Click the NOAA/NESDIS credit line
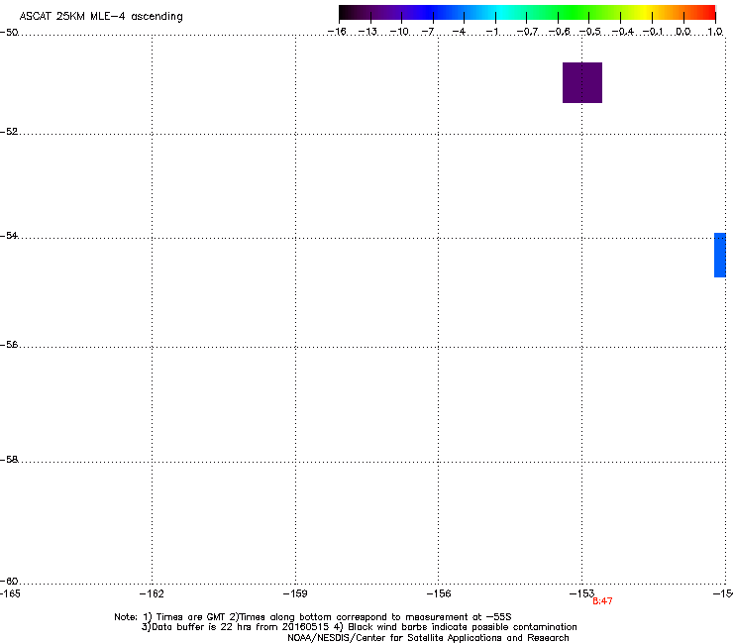The width and height of the screenshot is (733, 644). click(x=428, y=638)
